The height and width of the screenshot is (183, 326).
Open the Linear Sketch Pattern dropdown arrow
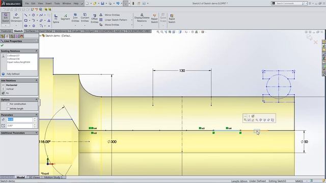tap(131, 20)
